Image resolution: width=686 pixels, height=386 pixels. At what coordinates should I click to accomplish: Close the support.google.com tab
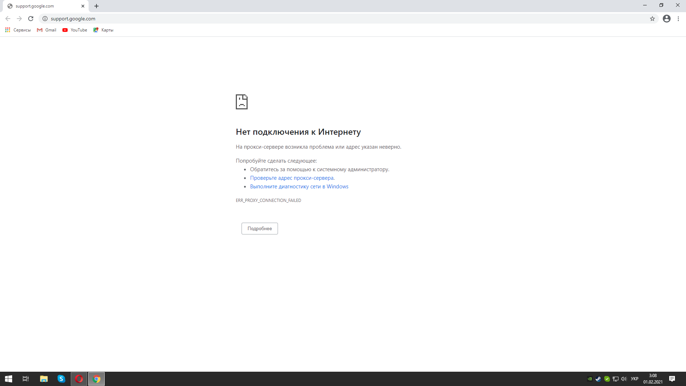tap(83, 6)
